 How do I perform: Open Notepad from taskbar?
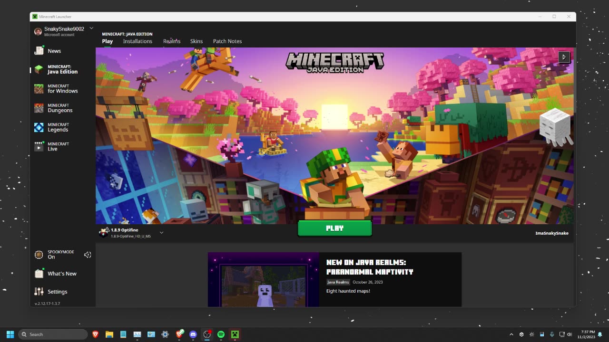123,334
